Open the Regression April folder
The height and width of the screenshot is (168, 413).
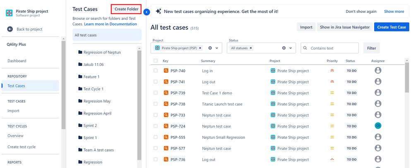pyautogui.click(x=97, y=113)
